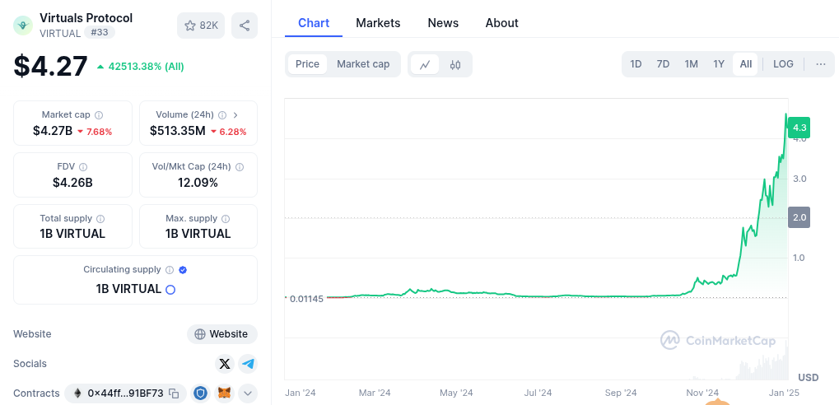839x405 pixels.
Task: Select the 7D time range
Action: point(663,64)
